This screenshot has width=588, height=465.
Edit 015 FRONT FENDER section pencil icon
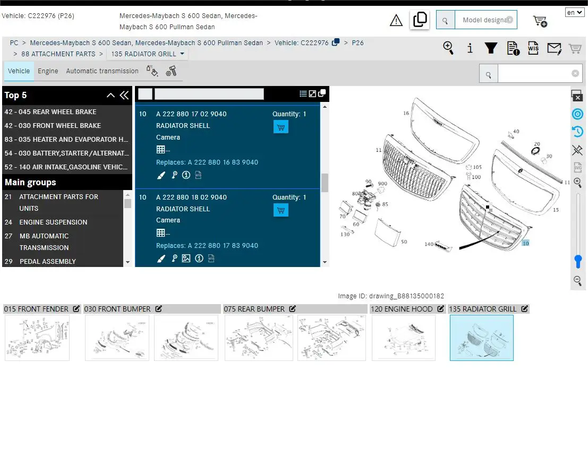76,309
